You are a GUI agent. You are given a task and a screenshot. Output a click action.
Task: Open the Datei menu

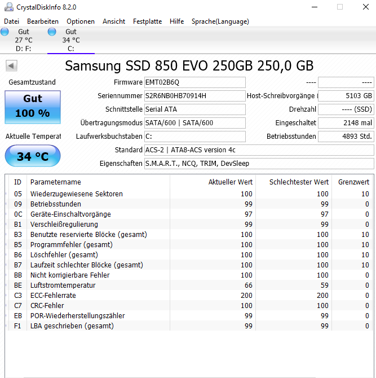coord(12,21)
